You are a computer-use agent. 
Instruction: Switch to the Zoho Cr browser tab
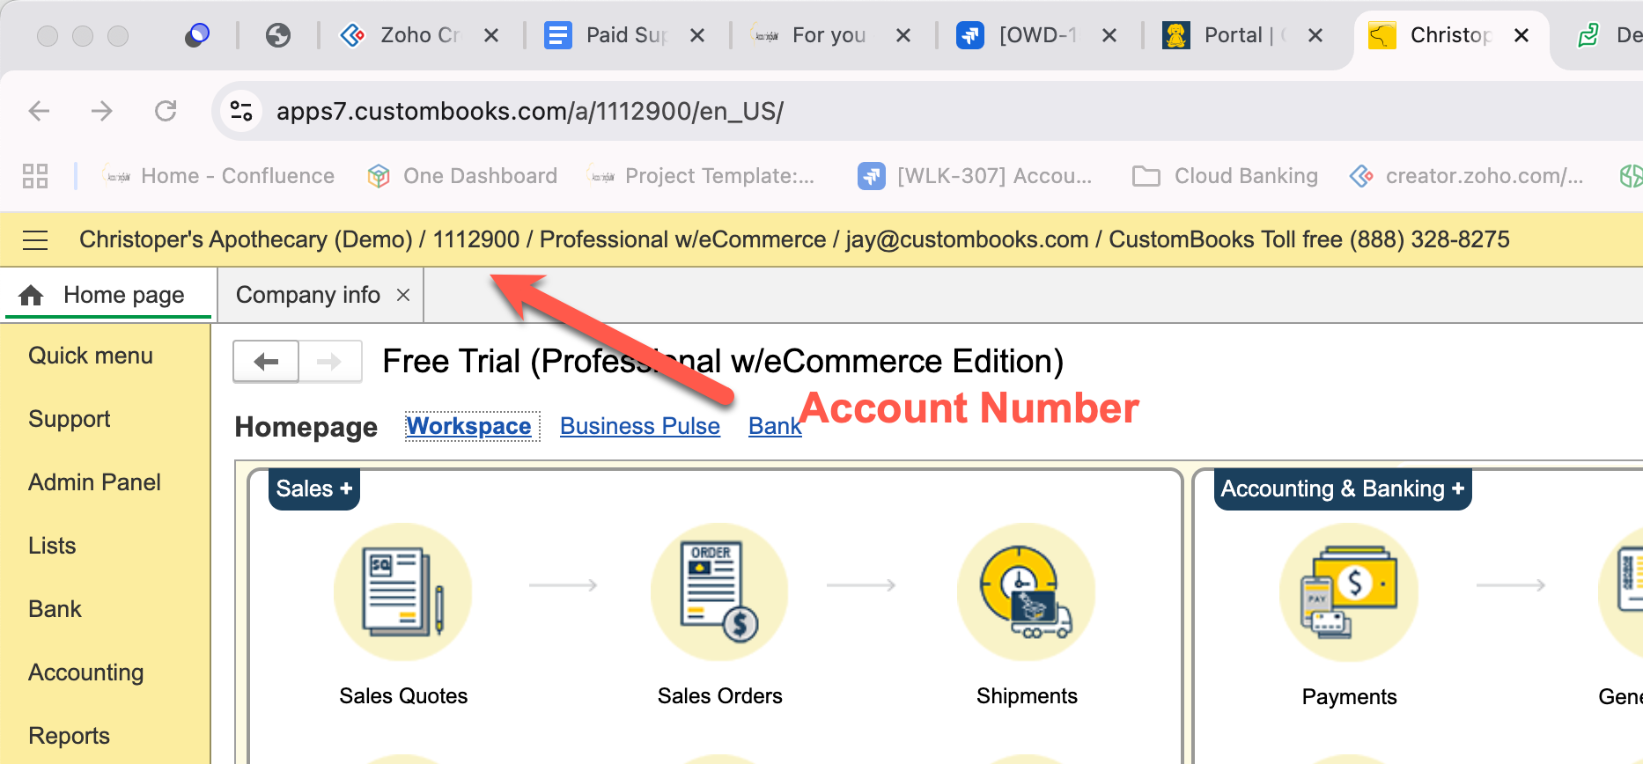point(419,35)
